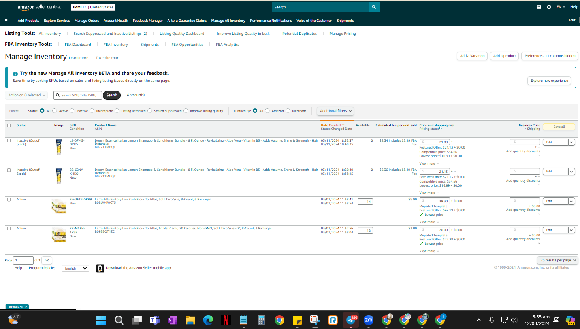Image resolution: width=580 pixels, height=329 pixels.
Task: Open the '25 results per page' dropdown
Action: (558, 260)
